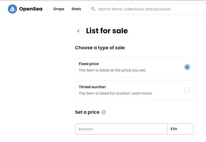Choose the Fixed price option card title

tap(89, 64)
